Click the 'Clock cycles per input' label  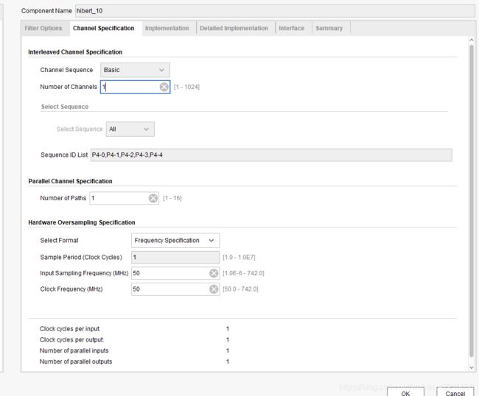point(70,329)
